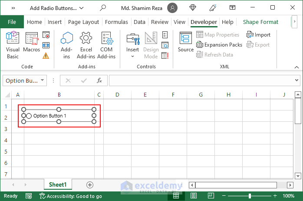Click Map Properties

[218, 35]
